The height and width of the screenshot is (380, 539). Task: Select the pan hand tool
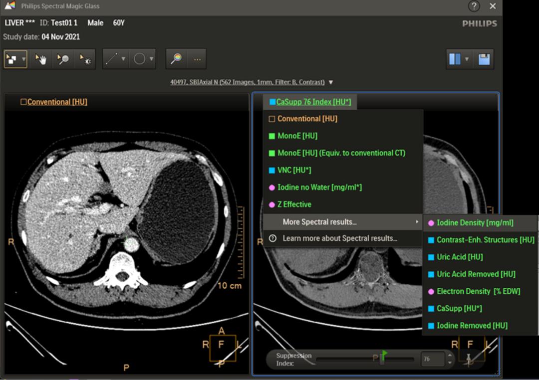(x=41, y=59)
